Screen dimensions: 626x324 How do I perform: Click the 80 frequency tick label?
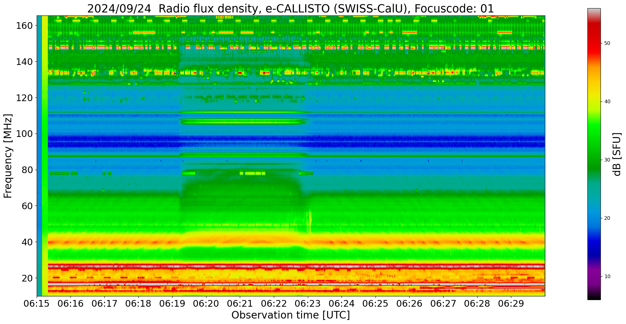pos(27,170)
